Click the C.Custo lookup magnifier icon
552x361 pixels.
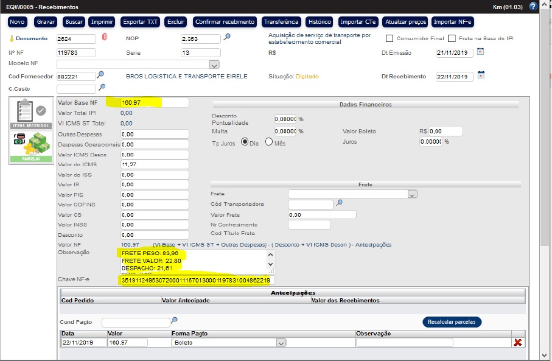click(102, 88)
